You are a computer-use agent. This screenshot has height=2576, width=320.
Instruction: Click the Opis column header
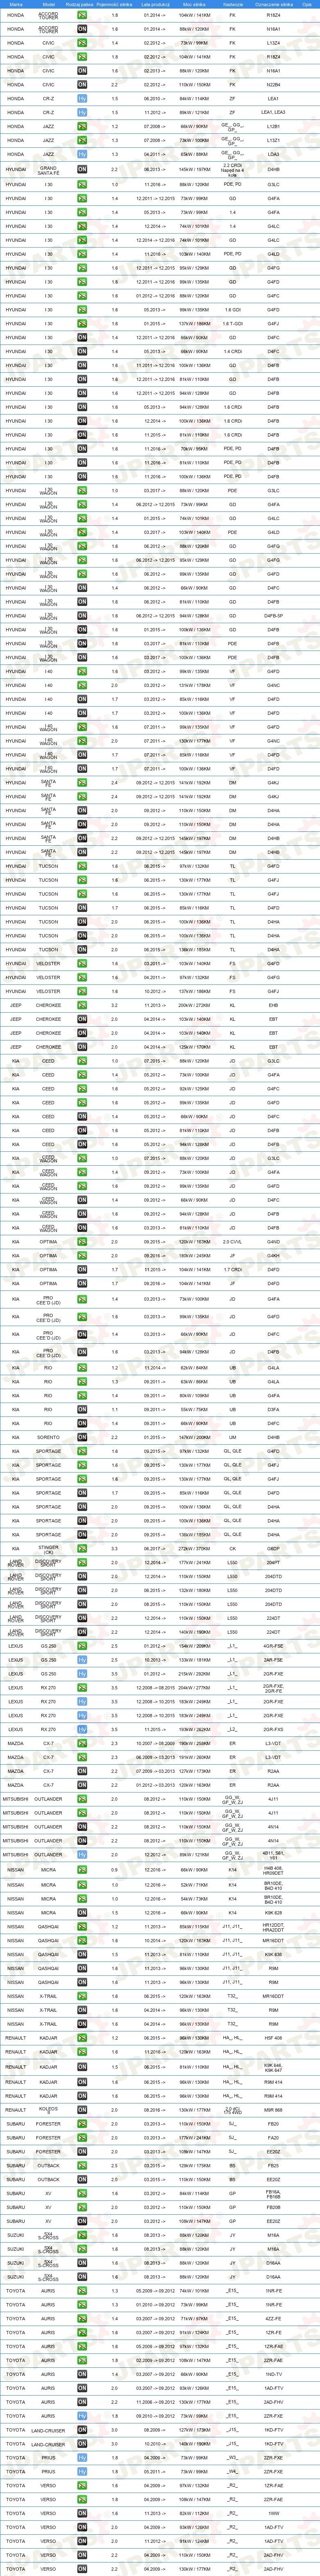(307, 4)
